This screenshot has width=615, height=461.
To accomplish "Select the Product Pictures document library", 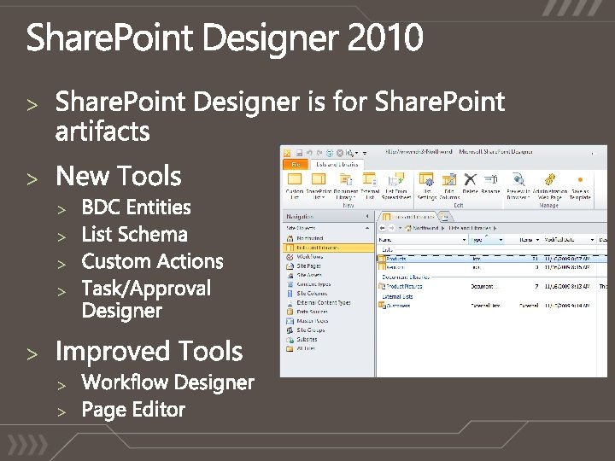I will (492, 286).
